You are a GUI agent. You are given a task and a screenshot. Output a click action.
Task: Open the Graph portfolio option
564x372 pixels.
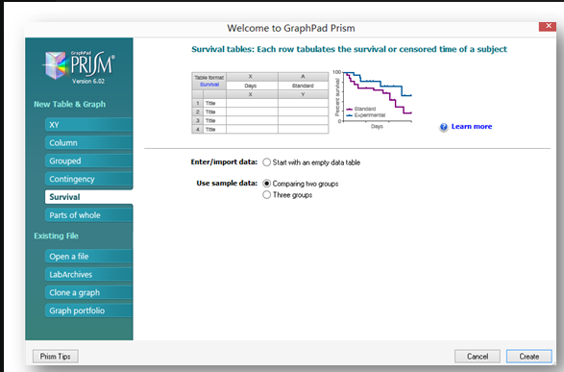pos(88,310)
